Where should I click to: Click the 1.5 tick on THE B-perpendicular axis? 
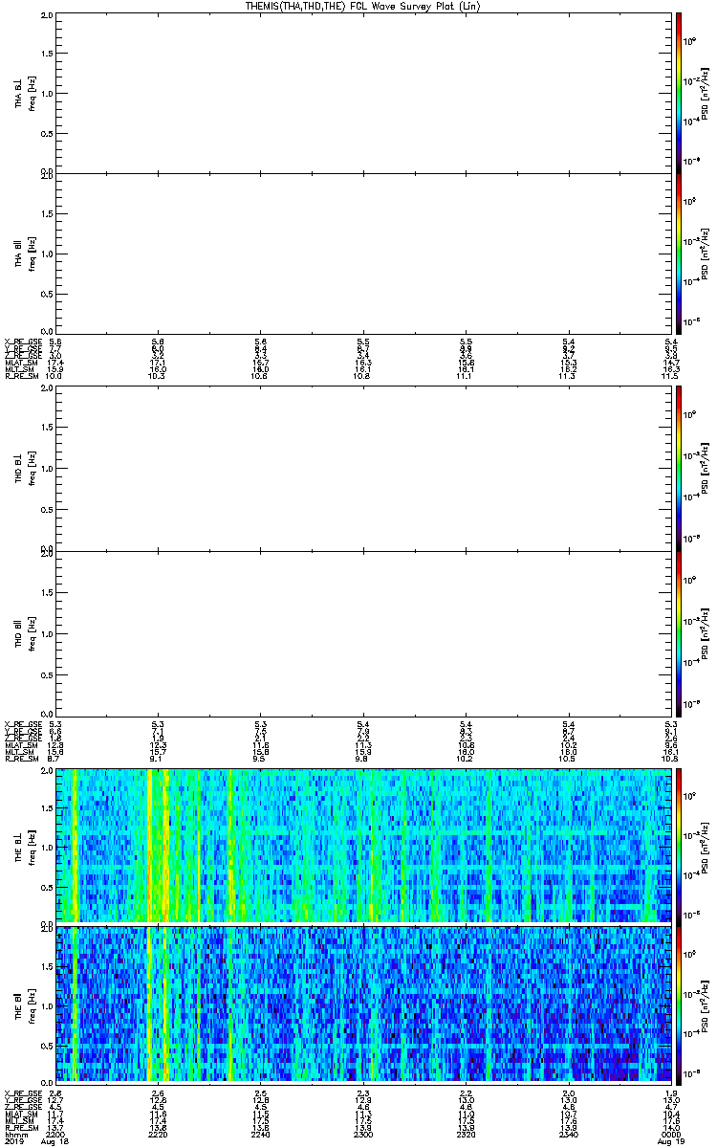[48, 806]
